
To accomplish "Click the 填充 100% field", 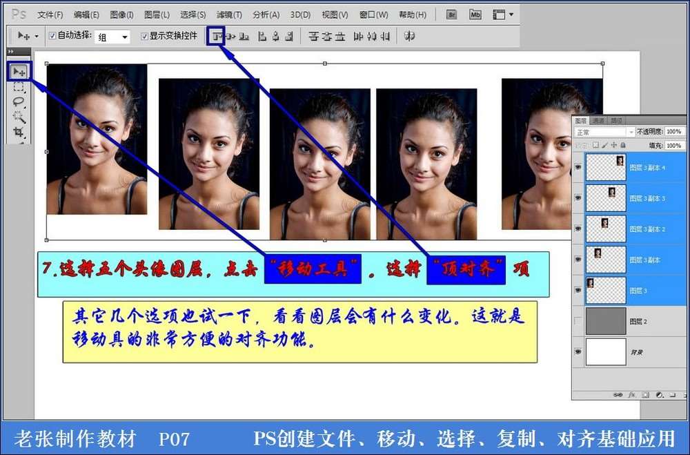I will pyautogui.click(x=673, y=146).
